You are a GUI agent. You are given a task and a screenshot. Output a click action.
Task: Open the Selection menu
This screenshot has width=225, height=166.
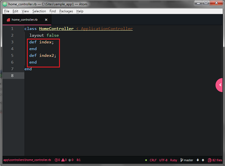pyautogui.click(x=39, y=11)
